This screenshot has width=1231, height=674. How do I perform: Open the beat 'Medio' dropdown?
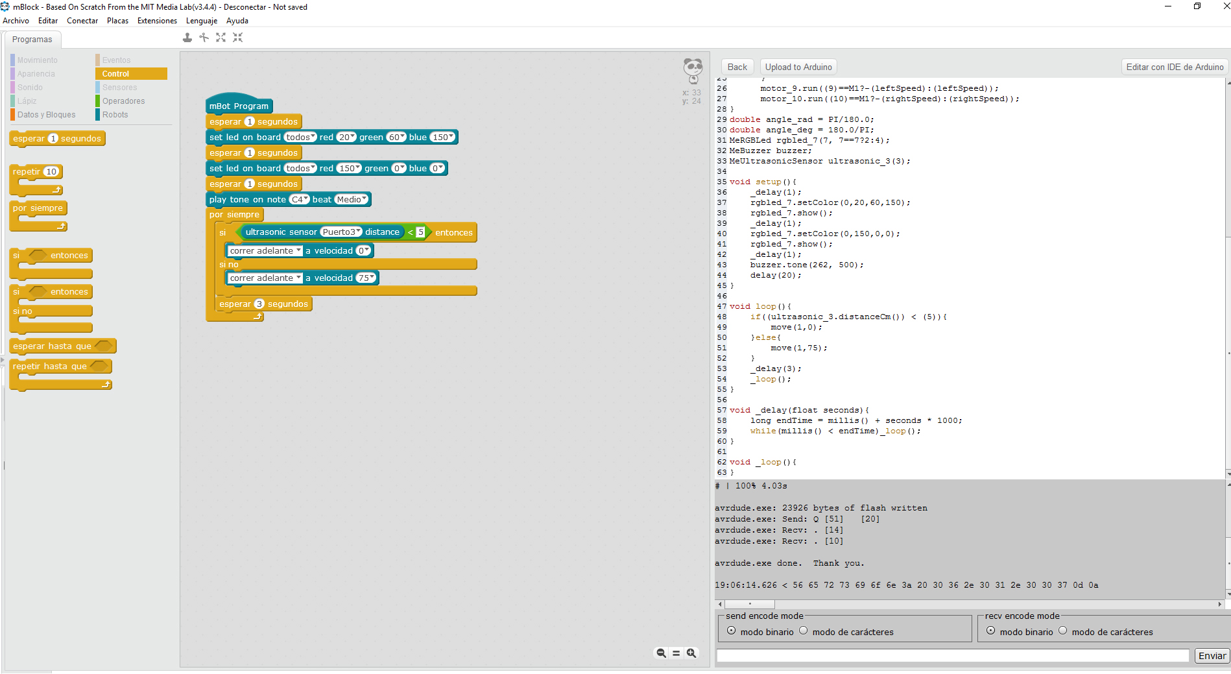pos(352,200)
